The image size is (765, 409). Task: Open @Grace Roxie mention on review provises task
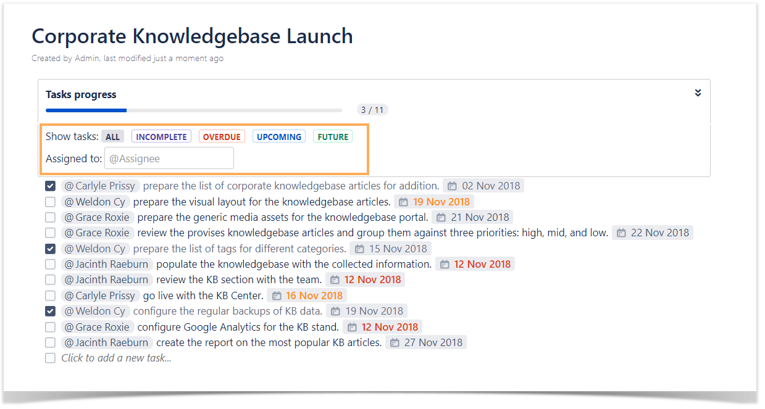click(98, 233)
